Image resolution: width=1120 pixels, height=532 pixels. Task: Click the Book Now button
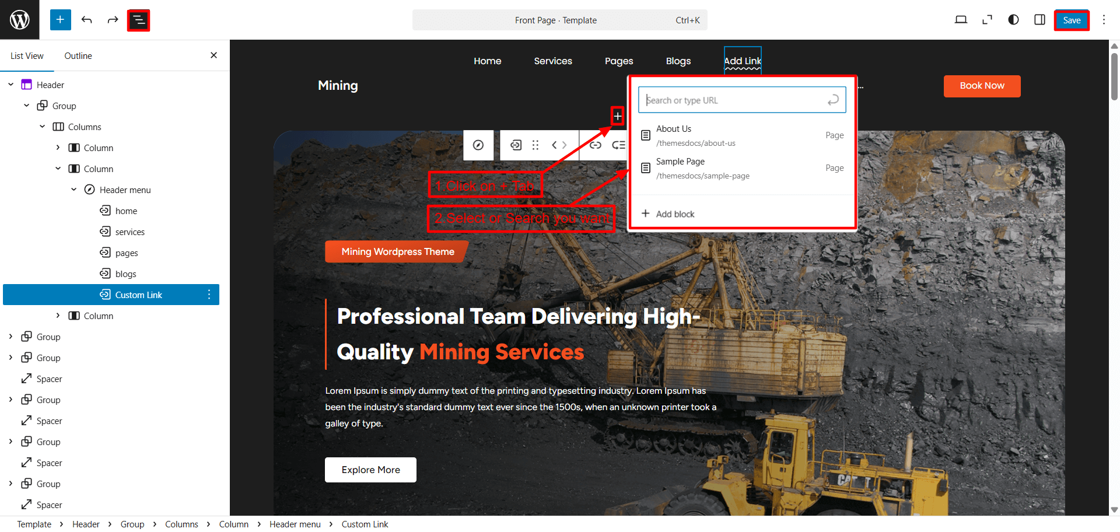(982, 86)
